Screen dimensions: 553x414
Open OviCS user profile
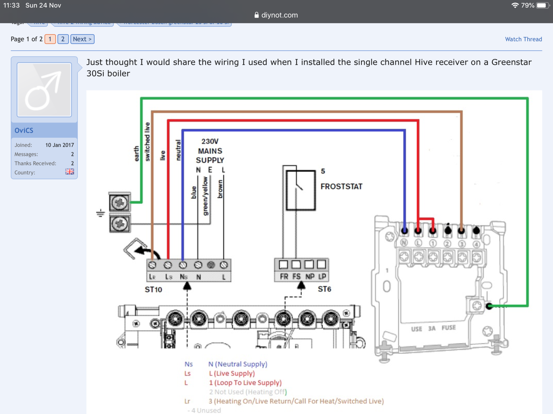pyautogui.click(x=24, y=130)
